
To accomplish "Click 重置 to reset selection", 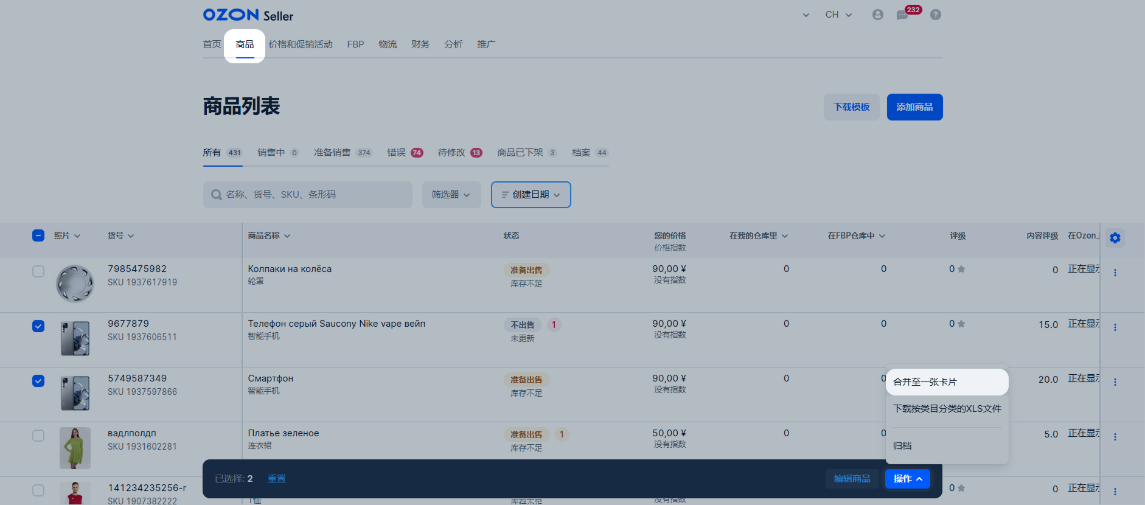I will [x=276, y=479].
